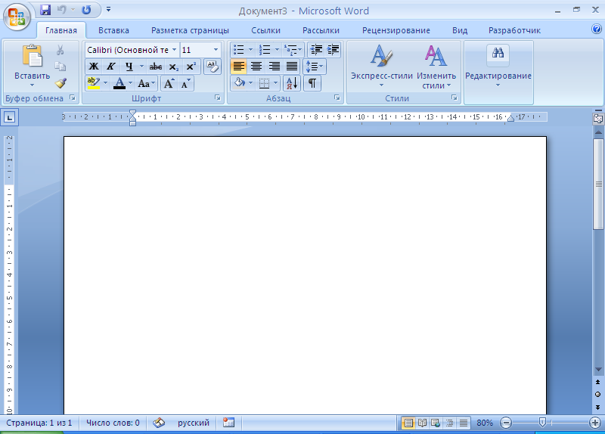
Task: Open the Ссылки tab
Action: coord(266,30)
